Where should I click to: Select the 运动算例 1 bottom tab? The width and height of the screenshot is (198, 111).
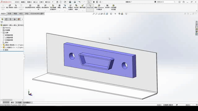tap(27, 102)
